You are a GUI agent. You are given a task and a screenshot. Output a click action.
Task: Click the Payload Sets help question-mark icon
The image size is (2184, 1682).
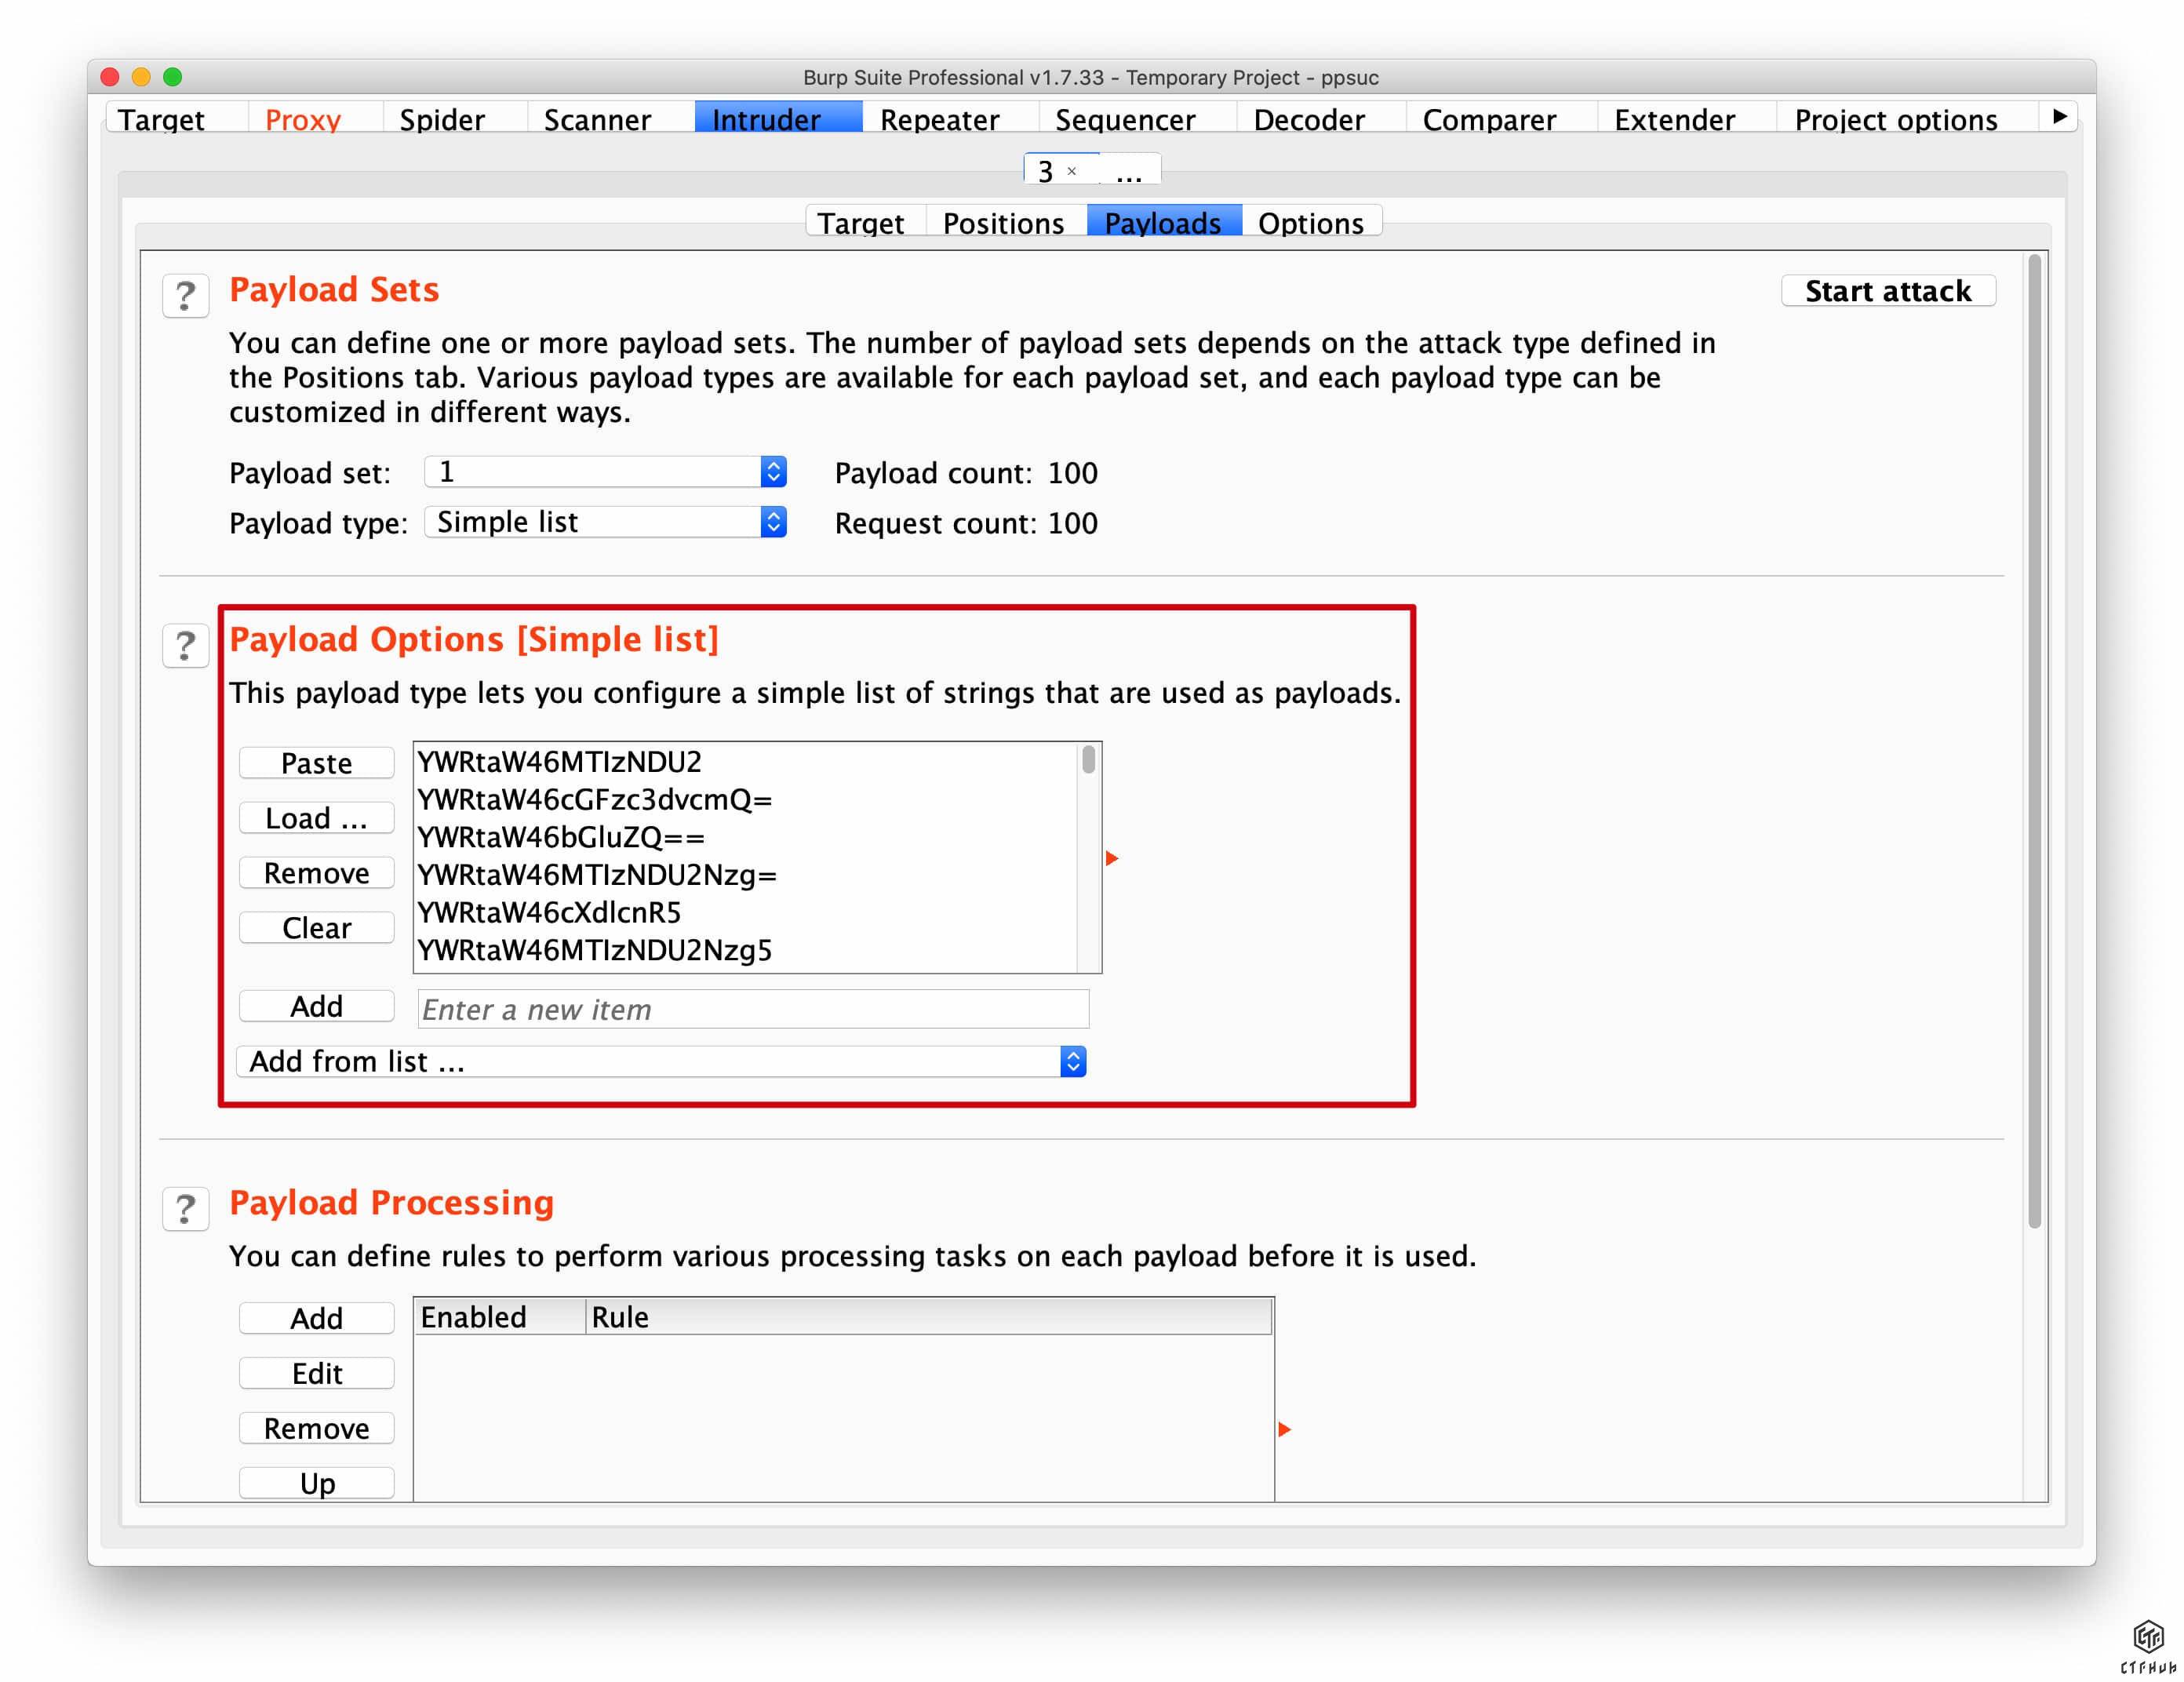coord(185,296)
